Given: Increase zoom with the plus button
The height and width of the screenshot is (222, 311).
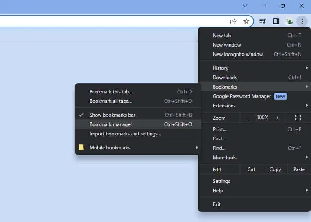Looking at the screenshot, I should click(277, 118).
